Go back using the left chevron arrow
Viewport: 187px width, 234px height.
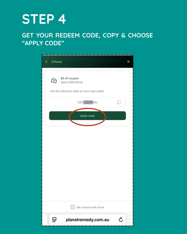tap(47, 62)
